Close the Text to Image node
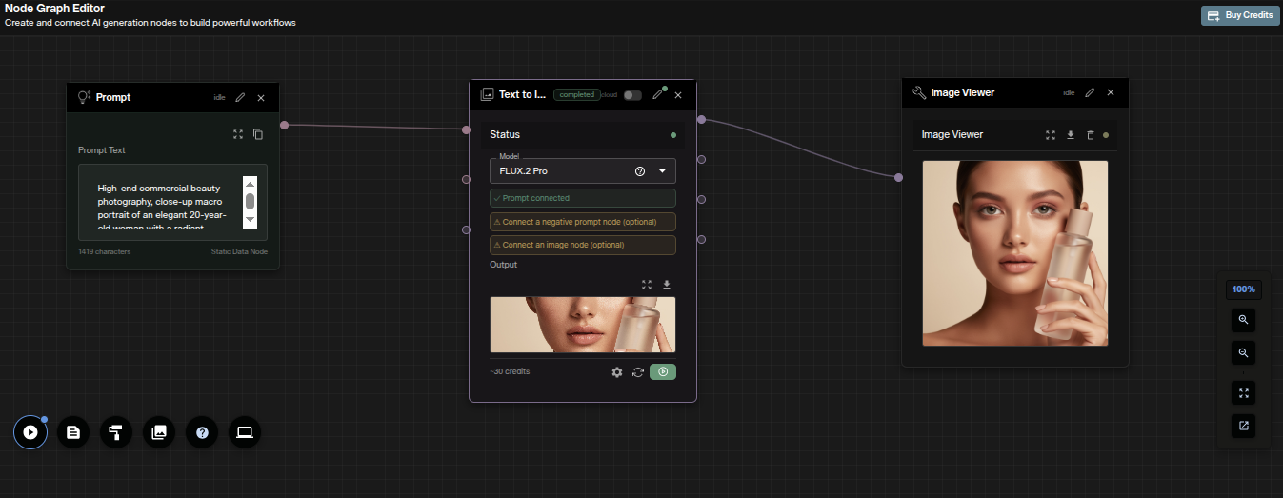This screenshot has height=498, width=1283. (x=678, y=95)
